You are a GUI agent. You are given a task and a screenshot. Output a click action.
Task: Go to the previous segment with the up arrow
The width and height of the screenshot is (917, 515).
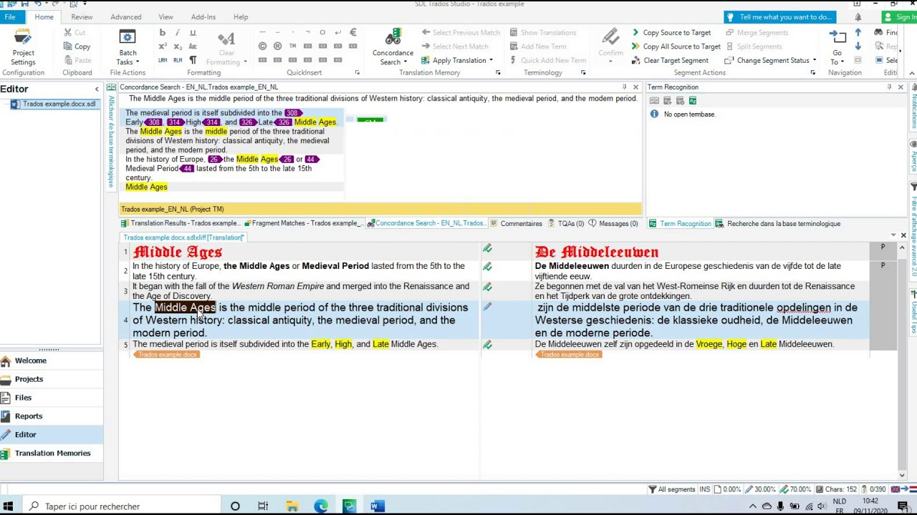[x=858, y=32]
